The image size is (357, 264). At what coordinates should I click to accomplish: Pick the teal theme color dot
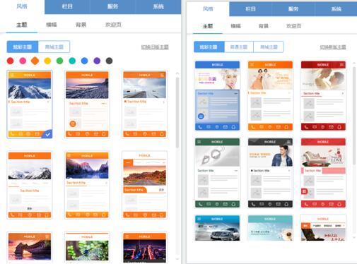point(72,61)
